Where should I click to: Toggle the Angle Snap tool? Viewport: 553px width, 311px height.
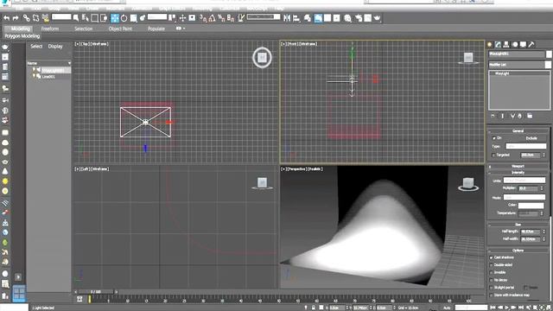[212, 18]
